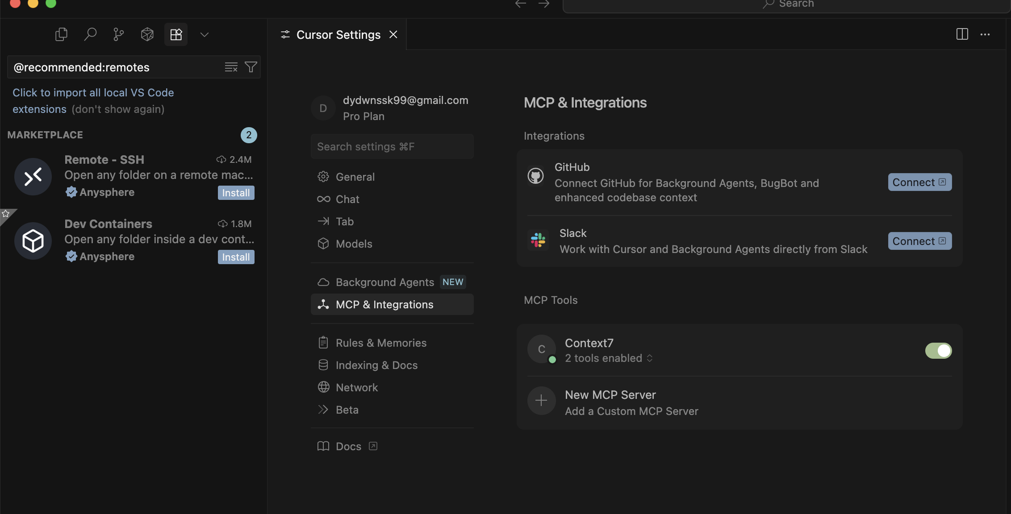Screen dimensions: 1011x514
Task: Disable the Context7 MCP toggle
Action: pos(938,351)
